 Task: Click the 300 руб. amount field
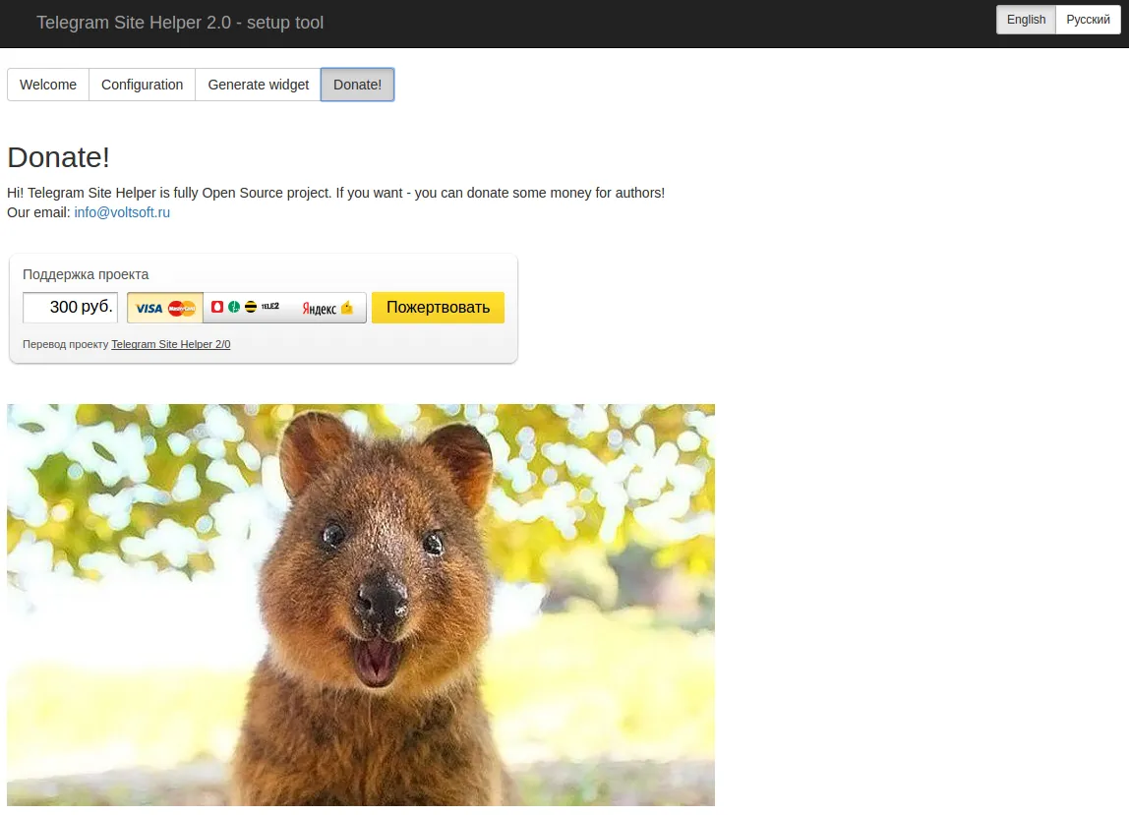[71, 308]
